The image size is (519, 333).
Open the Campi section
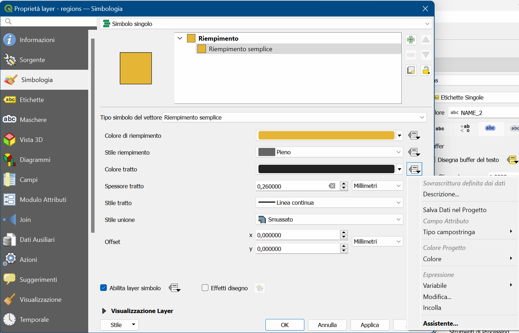(x=44, y=180)
